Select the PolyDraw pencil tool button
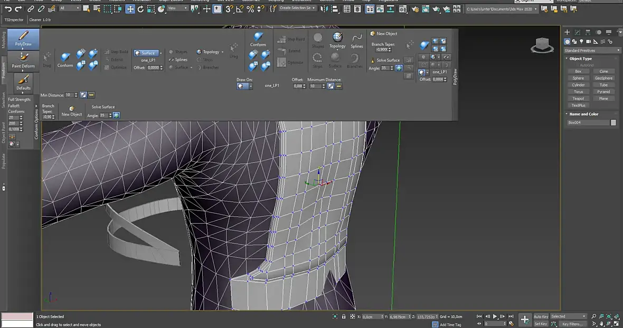623x328 pixels. (x=23, y=38)
